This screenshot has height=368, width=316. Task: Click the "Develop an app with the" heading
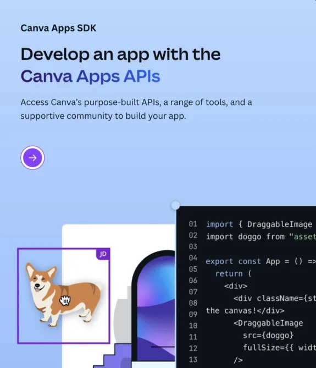coord(120,54)
